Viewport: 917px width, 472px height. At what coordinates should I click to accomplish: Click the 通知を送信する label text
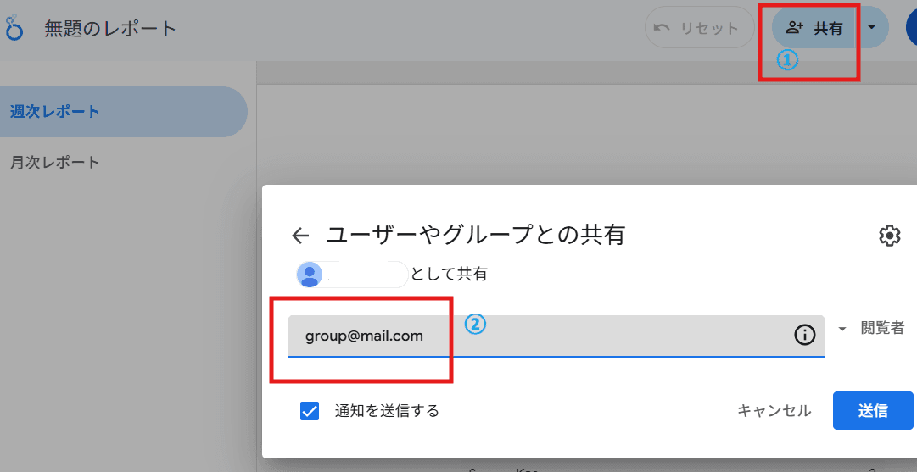[387, 411]
